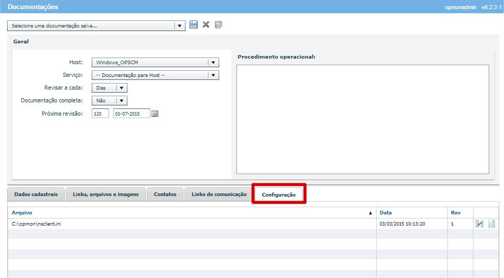Open the Links, arquivos e imagens tab
Screen dimensions: 504x278
coord(105,194)
